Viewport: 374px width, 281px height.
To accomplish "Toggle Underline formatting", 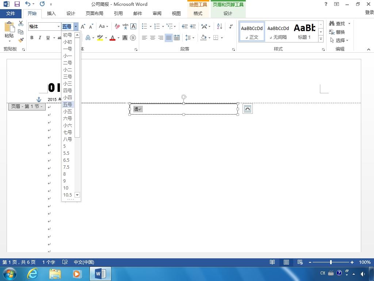I will 48,38.
